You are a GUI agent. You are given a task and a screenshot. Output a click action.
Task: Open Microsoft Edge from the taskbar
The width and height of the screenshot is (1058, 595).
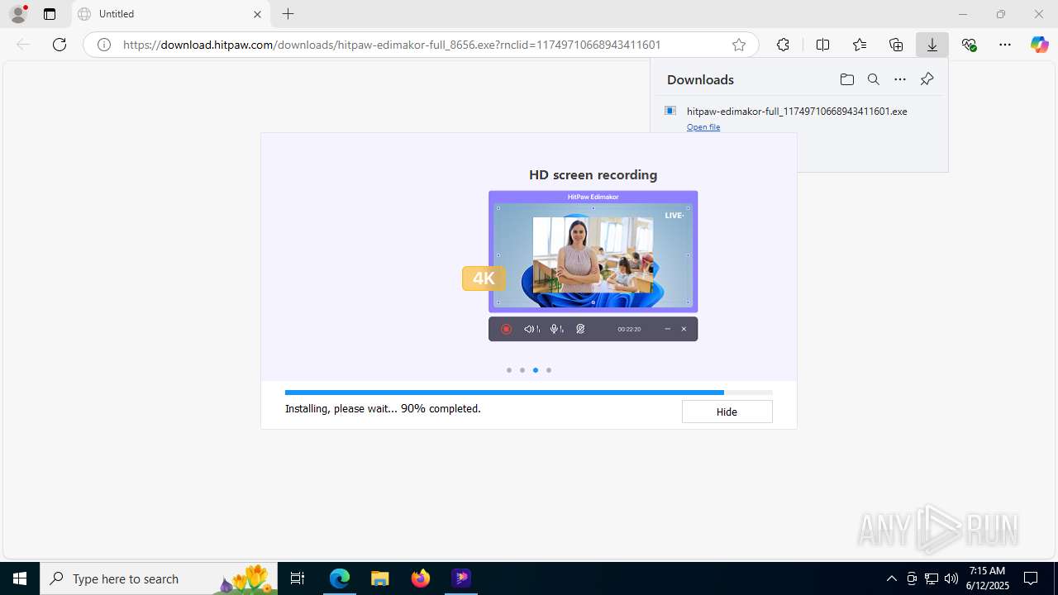(x=340, y=578)
